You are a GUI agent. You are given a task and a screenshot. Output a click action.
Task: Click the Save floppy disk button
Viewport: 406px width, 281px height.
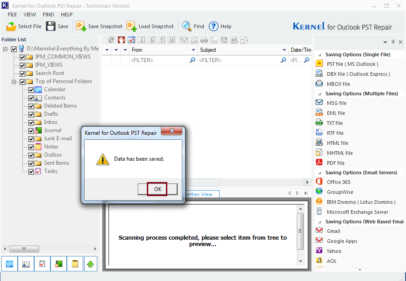pyautogui.click(x=57, y=26)
